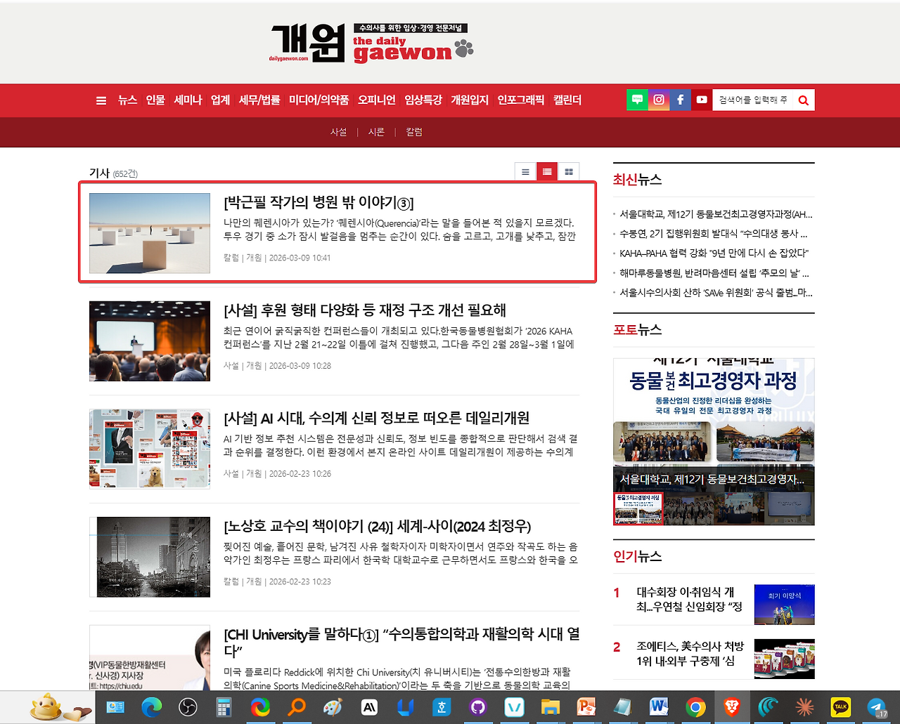Switch to the 시론 sub-tab
Viewport: 900px width, 724px height.
pos(376,132)
